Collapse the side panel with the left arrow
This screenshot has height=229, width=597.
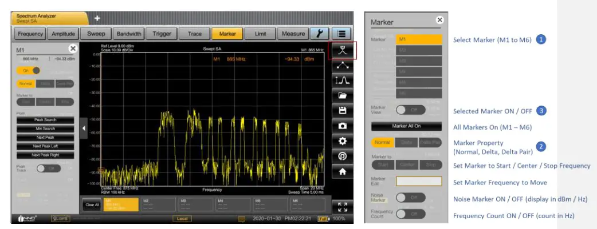(84, 128)
